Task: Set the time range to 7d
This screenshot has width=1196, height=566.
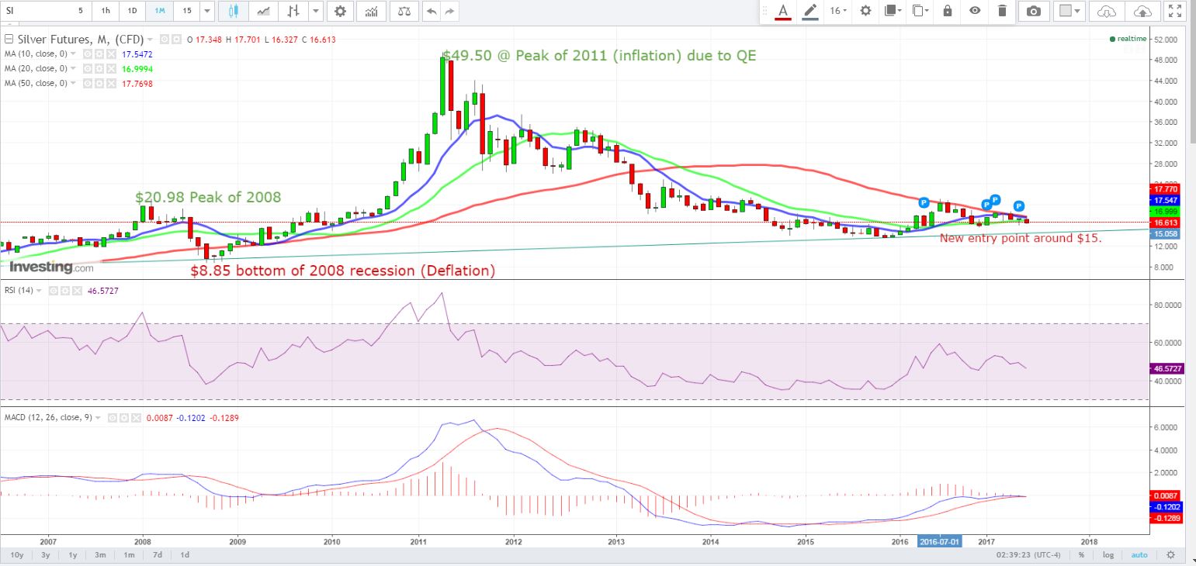Action: point(158,555)
